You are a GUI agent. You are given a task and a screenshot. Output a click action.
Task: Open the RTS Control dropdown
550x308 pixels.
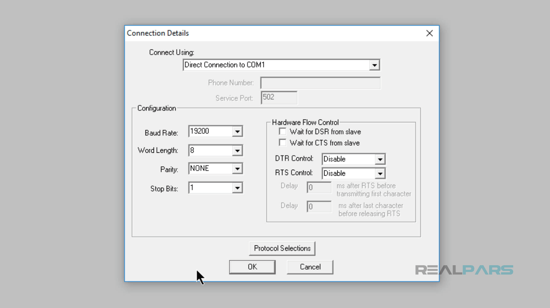380,173
